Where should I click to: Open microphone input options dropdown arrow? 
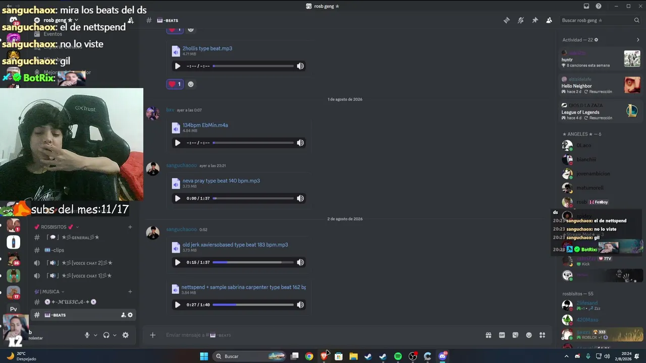coord(95,335)
